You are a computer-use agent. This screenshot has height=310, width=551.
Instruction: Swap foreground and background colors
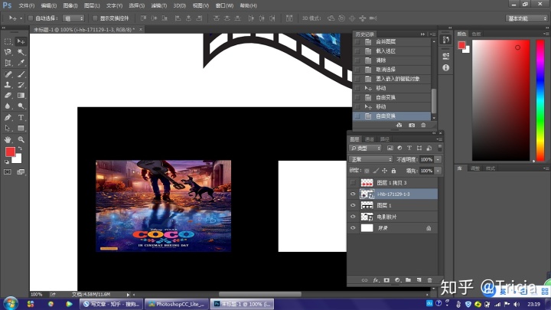pos(20,148)
